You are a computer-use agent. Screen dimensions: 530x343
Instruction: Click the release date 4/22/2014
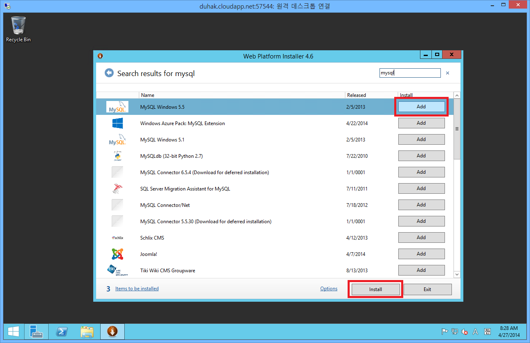click(357, 123)
